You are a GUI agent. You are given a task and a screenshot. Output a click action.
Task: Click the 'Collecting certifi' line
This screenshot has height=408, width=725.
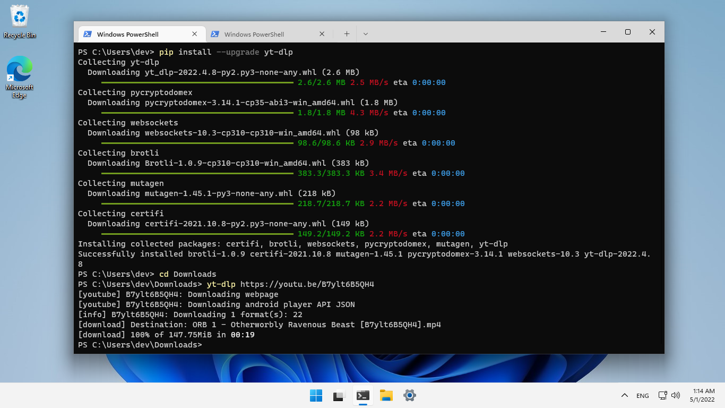[120, 214]
